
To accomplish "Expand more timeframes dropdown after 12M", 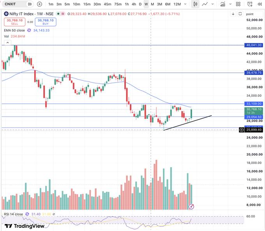I will (x=185, y=4).
